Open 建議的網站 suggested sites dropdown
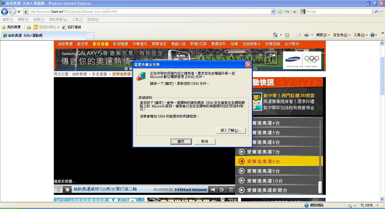This screenshot has height=209, width=385. pos(46,27)
